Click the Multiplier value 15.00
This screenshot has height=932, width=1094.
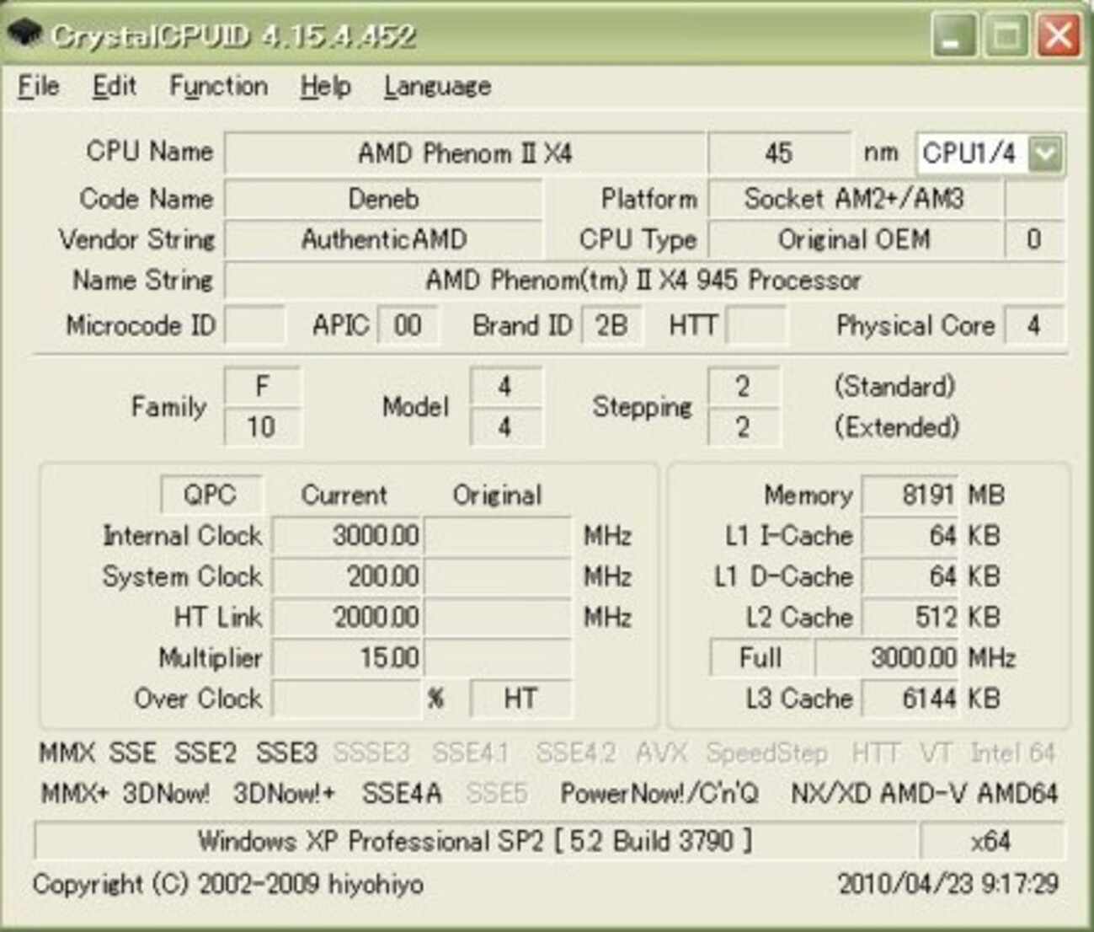(x=347, y=657)
